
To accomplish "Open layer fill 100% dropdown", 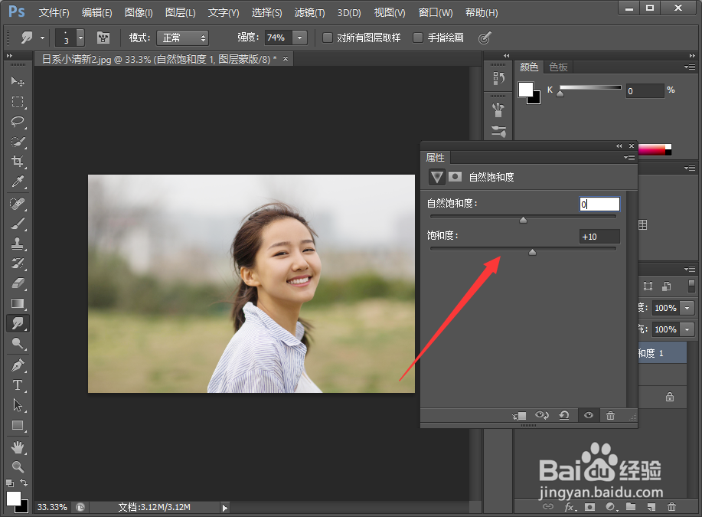I will 687,329.
